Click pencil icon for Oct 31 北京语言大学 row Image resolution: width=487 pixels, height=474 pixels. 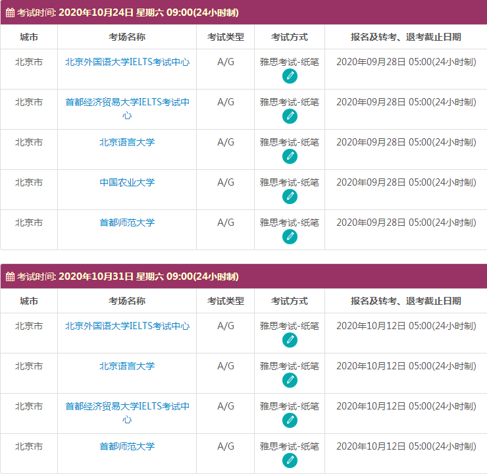tap(290, 381)
